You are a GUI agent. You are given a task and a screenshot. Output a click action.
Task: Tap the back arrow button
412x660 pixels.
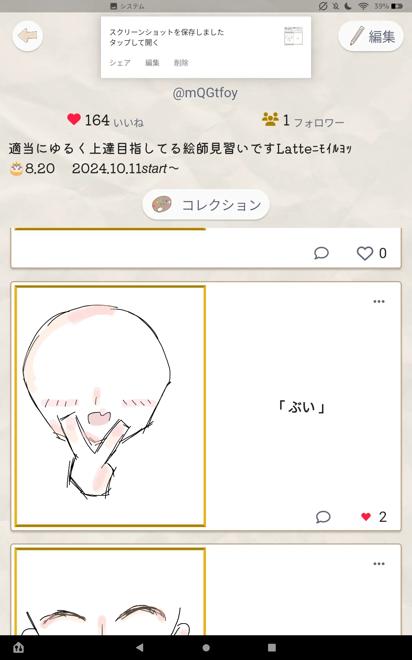27,36
